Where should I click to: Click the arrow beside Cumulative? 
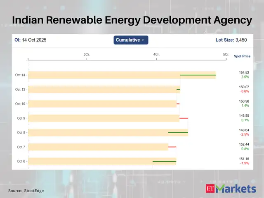click(x=143, y=40)
